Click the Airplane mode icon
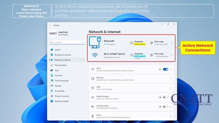Screen dimensions: 219x123 click(x=93, y=107)
